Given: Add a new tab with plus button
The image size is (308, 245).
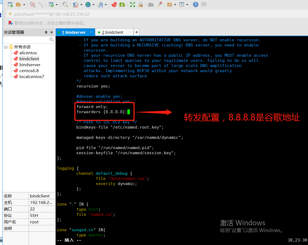Looking at the screenshot, I should click(x=137, y=32).
